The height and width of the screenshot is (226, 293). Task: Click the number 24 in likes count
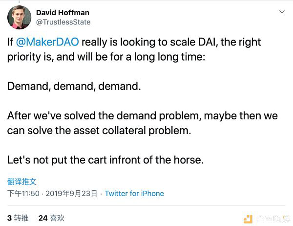[x=43, y=218]
